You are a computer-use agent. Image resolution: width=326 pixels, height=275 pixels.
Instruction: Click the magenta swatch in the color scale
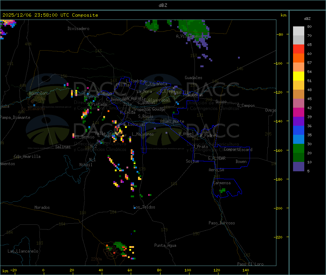click(x=298, y=112)
